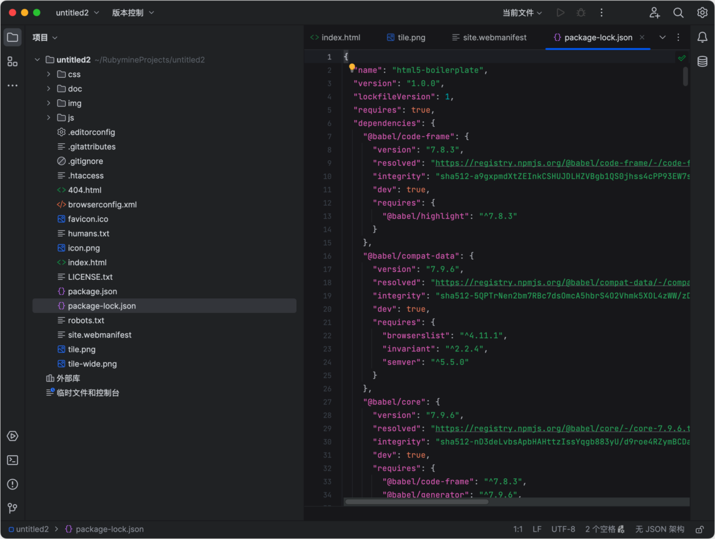Click the Run button in toolbar

(560, 13)
